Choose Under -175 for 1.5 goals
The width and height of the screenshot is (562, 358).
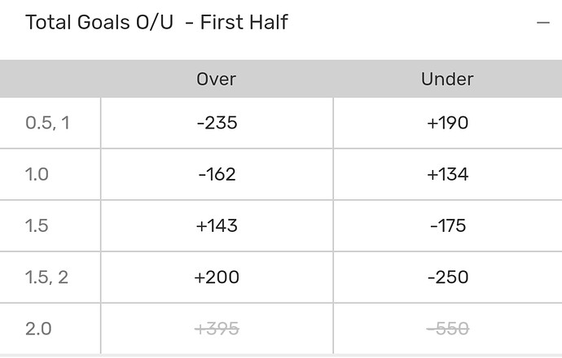pos(447,225)
